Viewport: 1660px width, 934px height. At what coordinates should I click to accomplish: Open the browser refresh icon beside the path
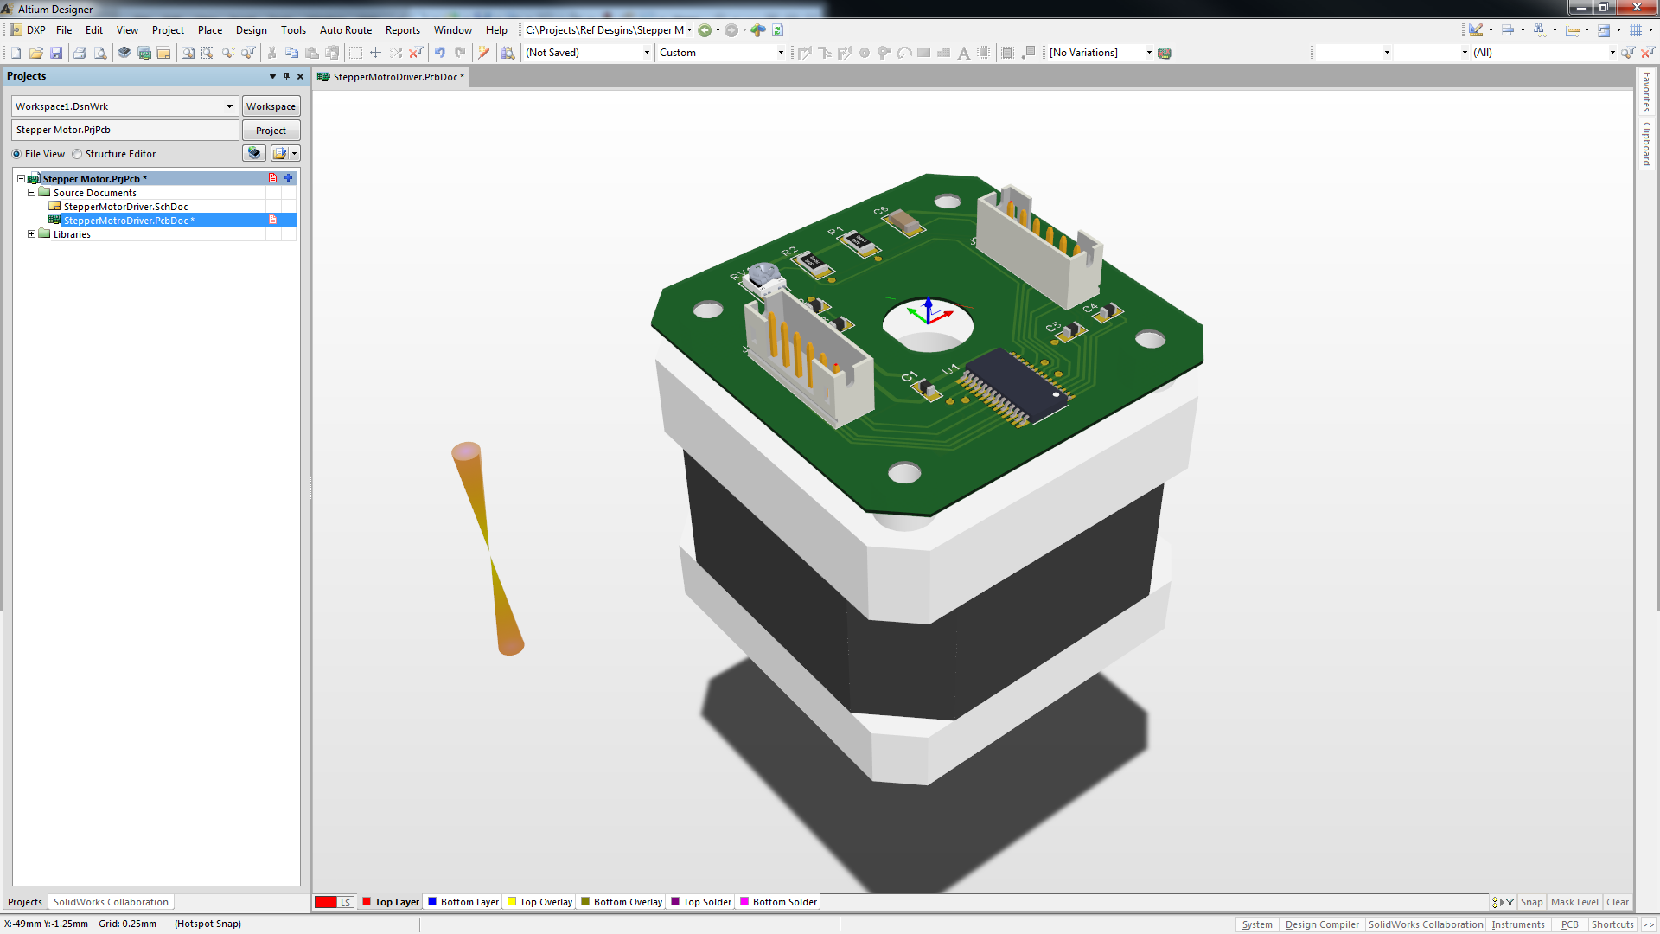tap(777, 30)
